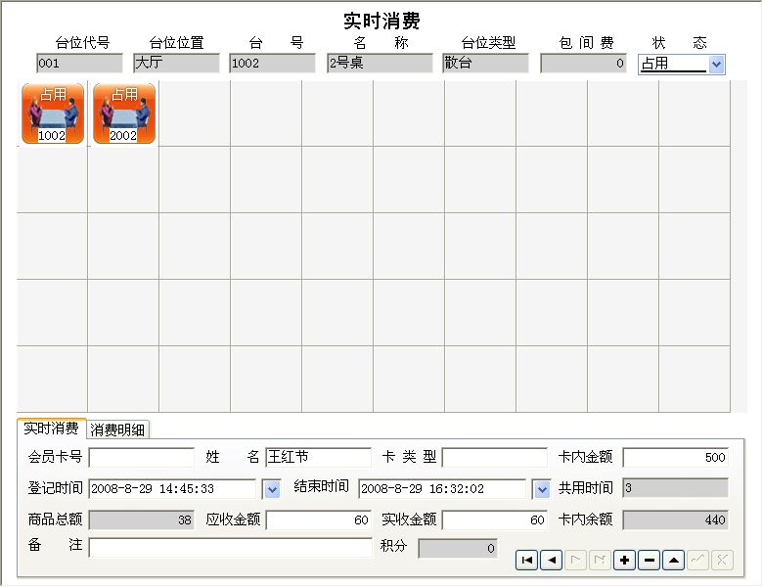The height and width of the screenshot is (587, 763).
Task: Open the 状态 (占用) dropdown
Action: click(716, 65)
